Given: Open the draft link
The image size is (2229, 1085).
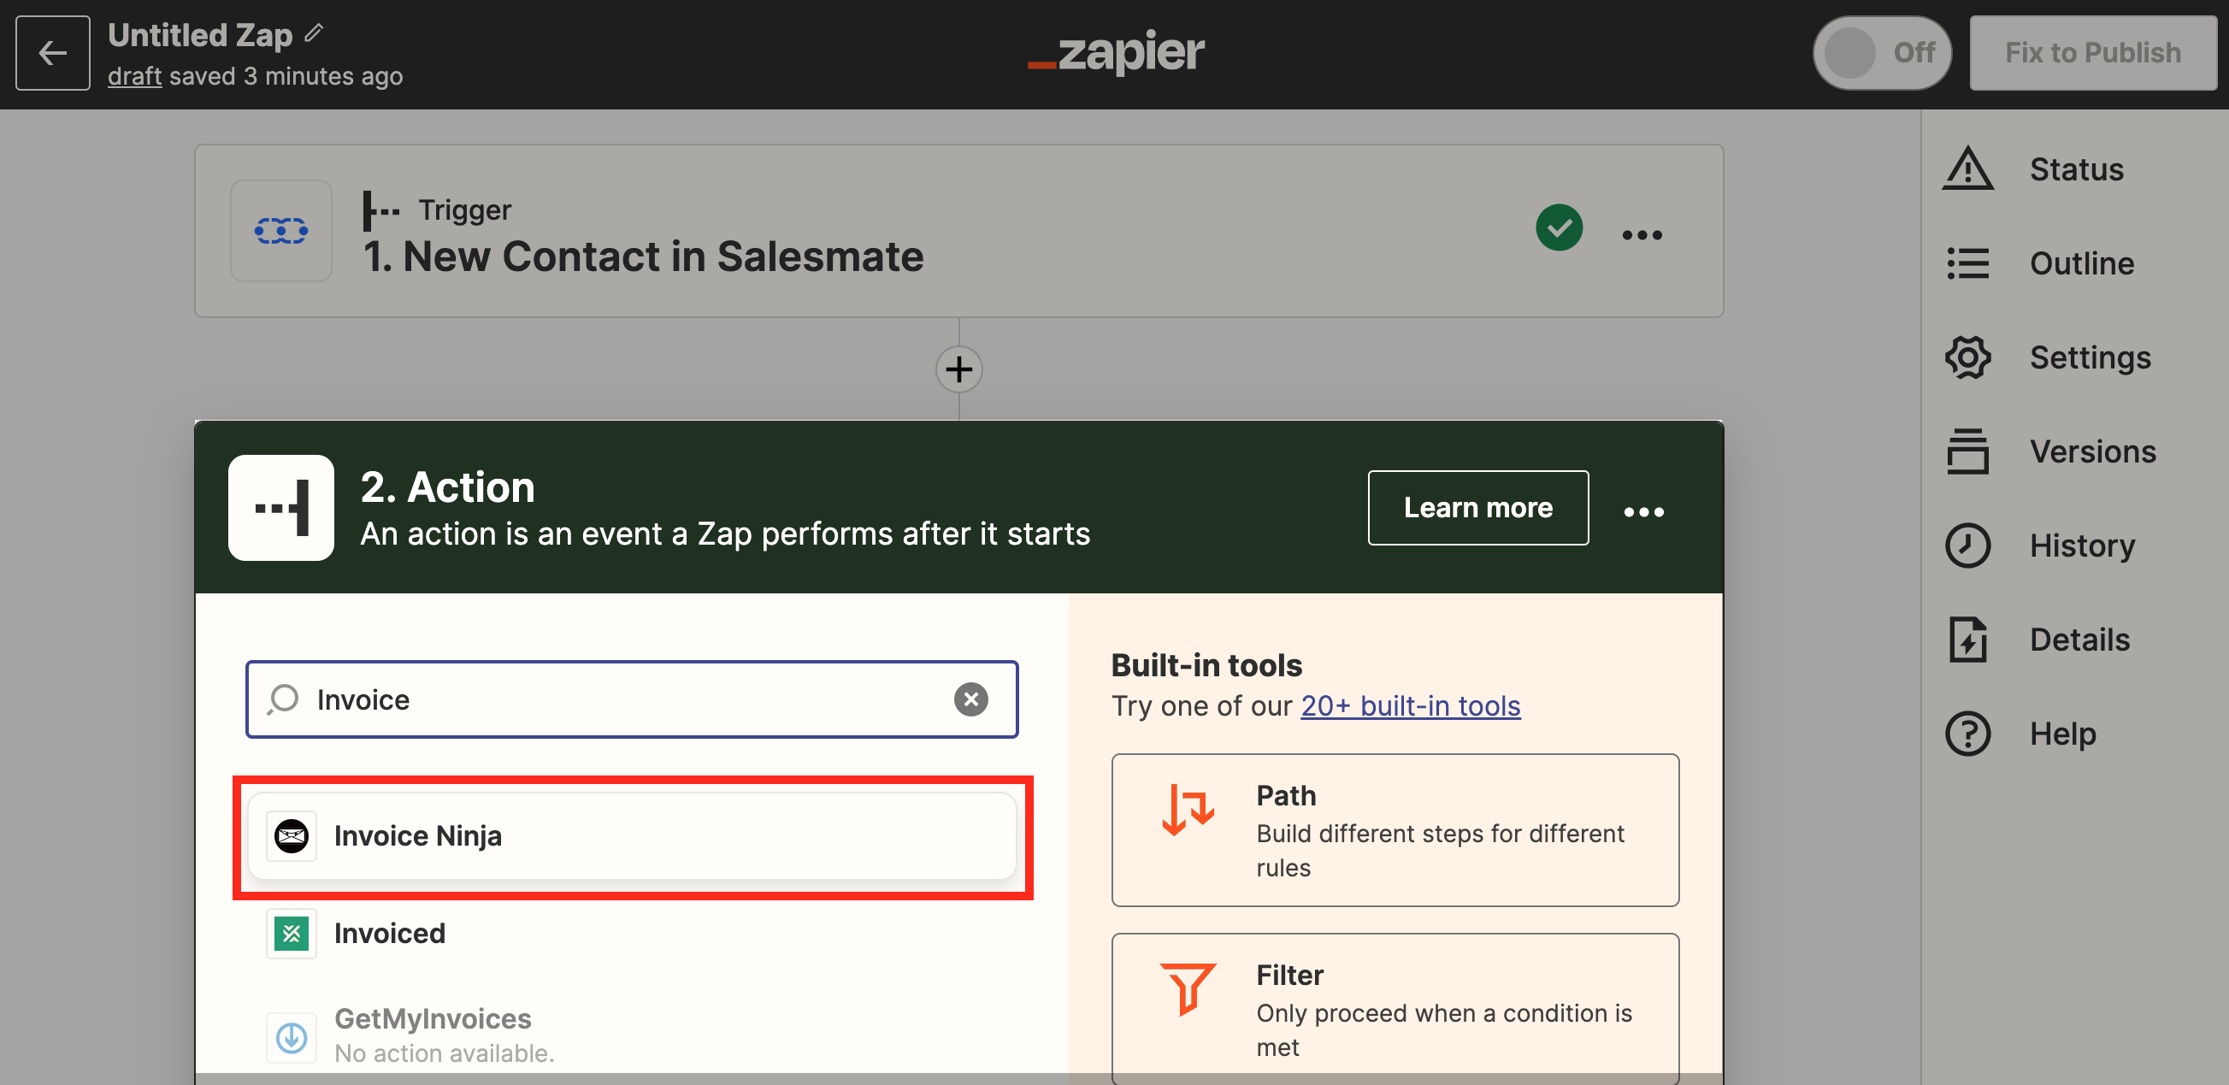Looking at the screenshot, I should [135, 76].
